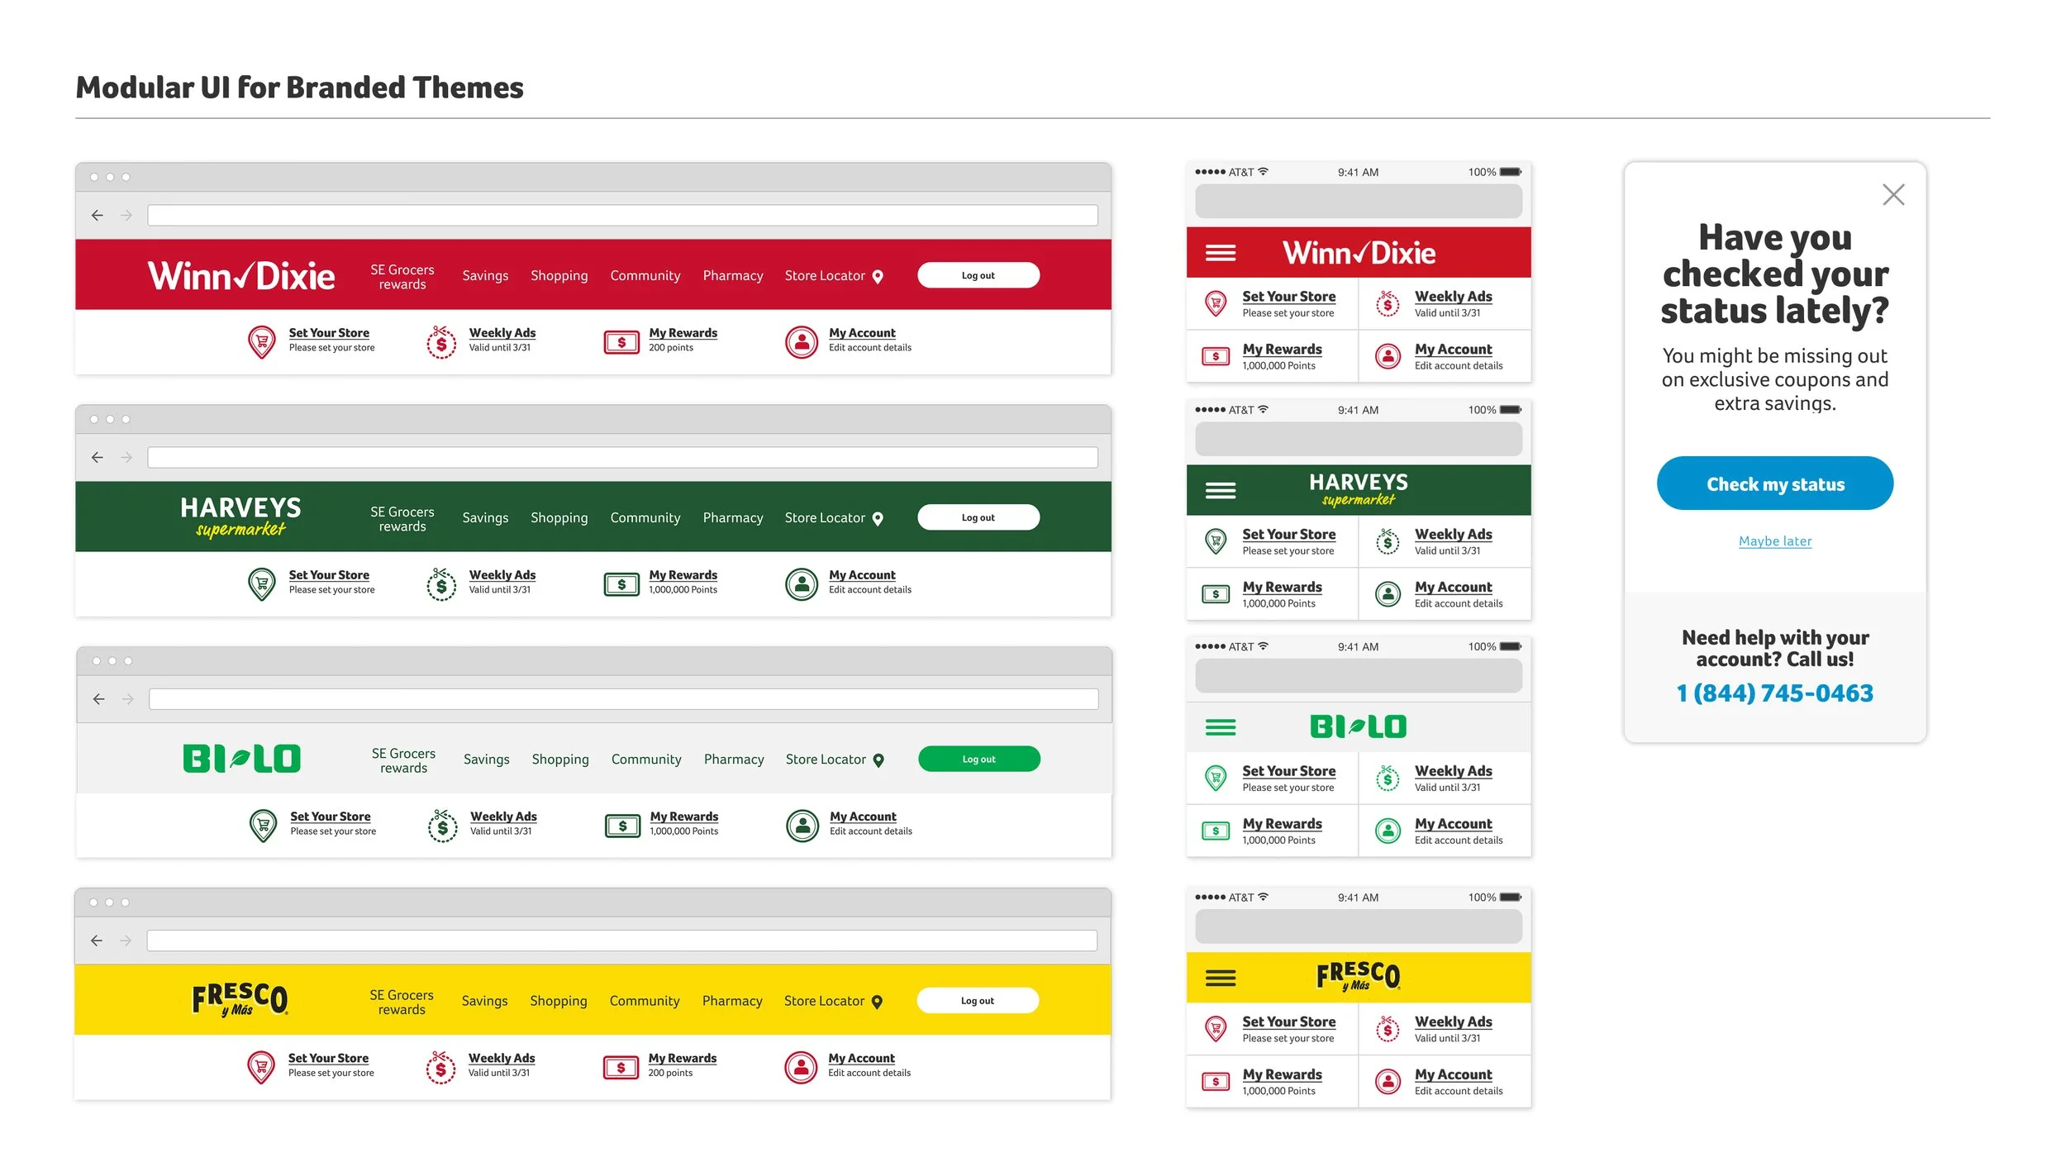Click Log out in Fresco header
This screenshot has height=1162, width=2066.
pyautogui.click(x=978, y=1001)
